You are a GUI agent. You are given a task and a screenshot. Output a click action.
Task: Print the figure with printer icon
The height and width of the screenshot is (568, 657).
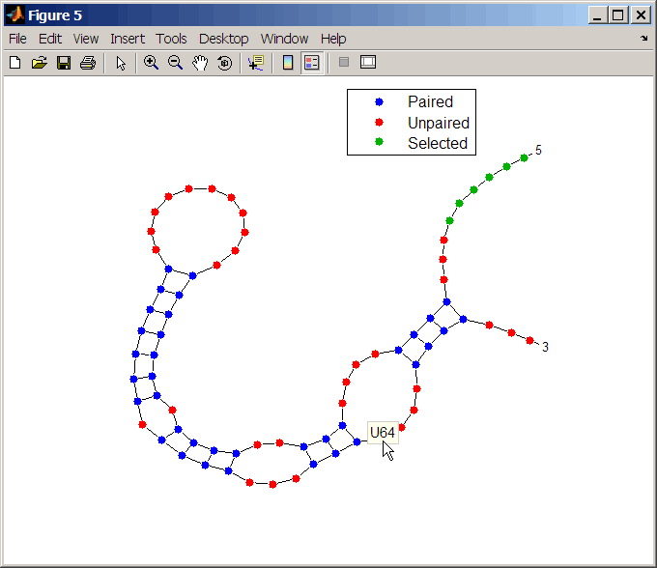click(88, 63)
